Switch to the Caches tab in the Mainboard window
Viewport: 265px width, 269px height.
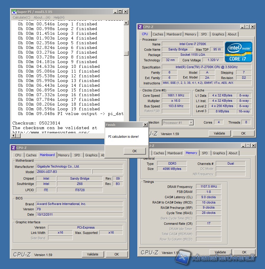(31, 155)
